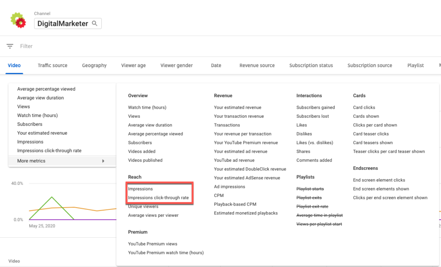
Task: Choose Likes (vs. dislikes) metric
Action: (315, 143)
